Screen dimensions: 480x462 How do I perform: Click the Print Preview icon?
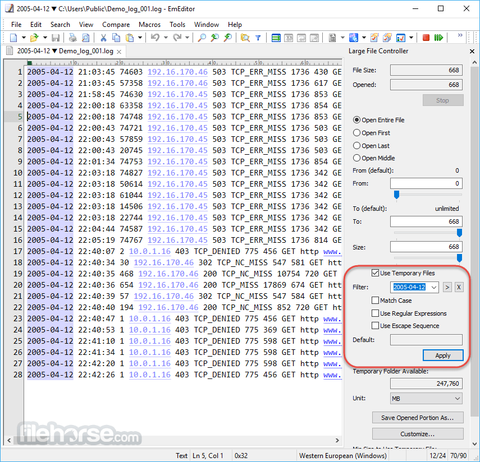click(x=86, y=38)
